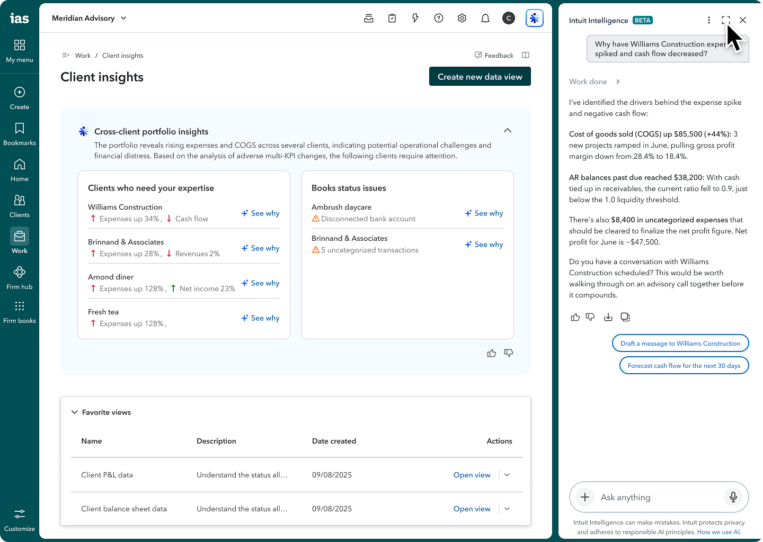Open Firm hub in sidebar
This screenshot has width=763, height=542.
pos(20,278)
